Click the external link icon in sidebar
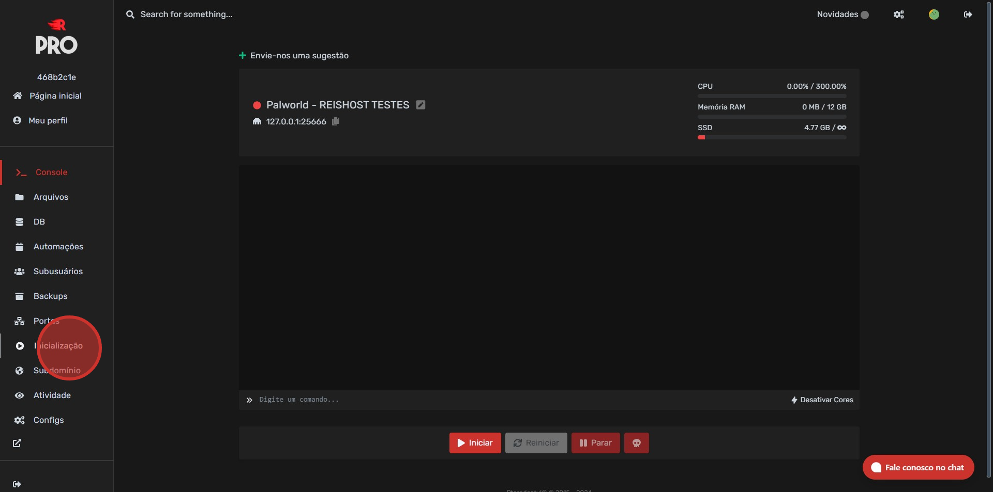Viewport: 993px width, 492px height. (17, 443)
